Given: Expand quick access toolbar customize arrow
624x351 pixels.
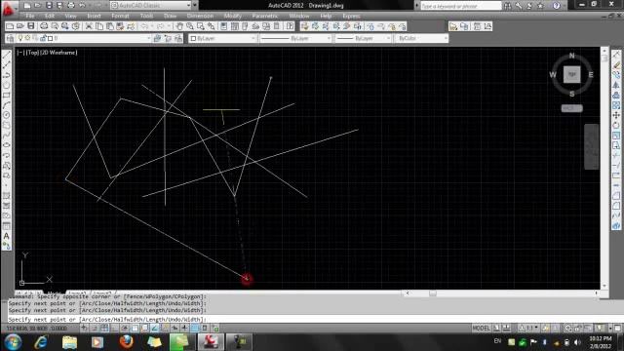Looking at the screenshot, I should click(195, 5).
